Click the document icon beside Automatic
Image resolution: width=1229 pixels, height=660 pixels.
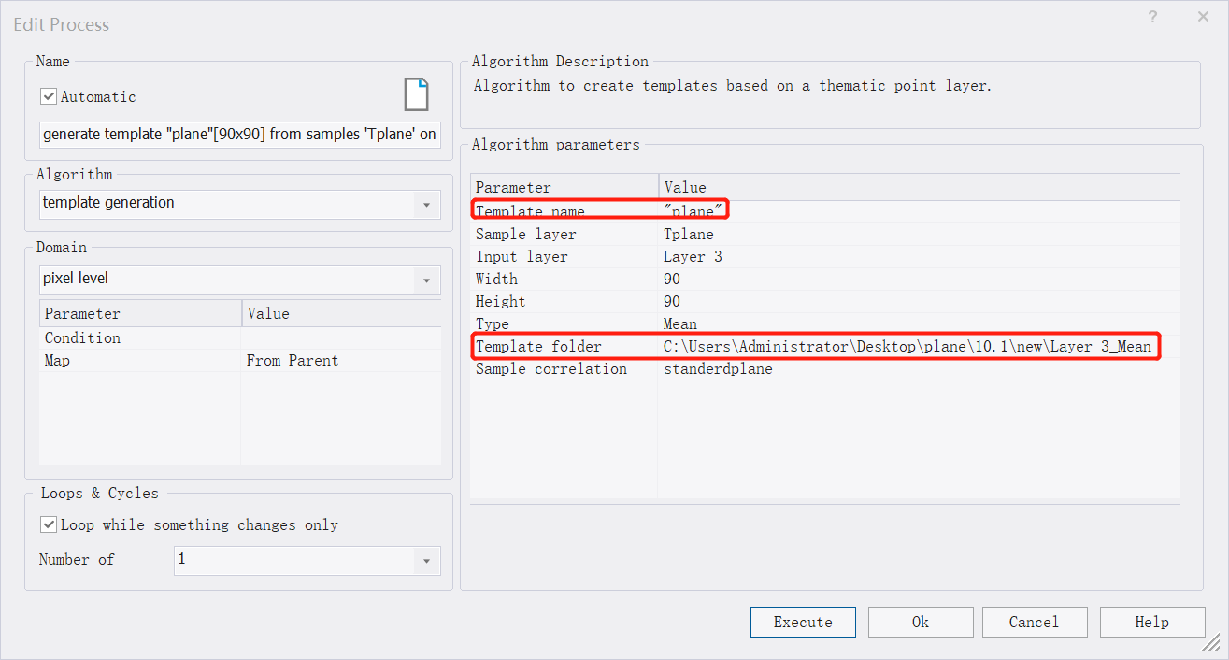point(416,95)
